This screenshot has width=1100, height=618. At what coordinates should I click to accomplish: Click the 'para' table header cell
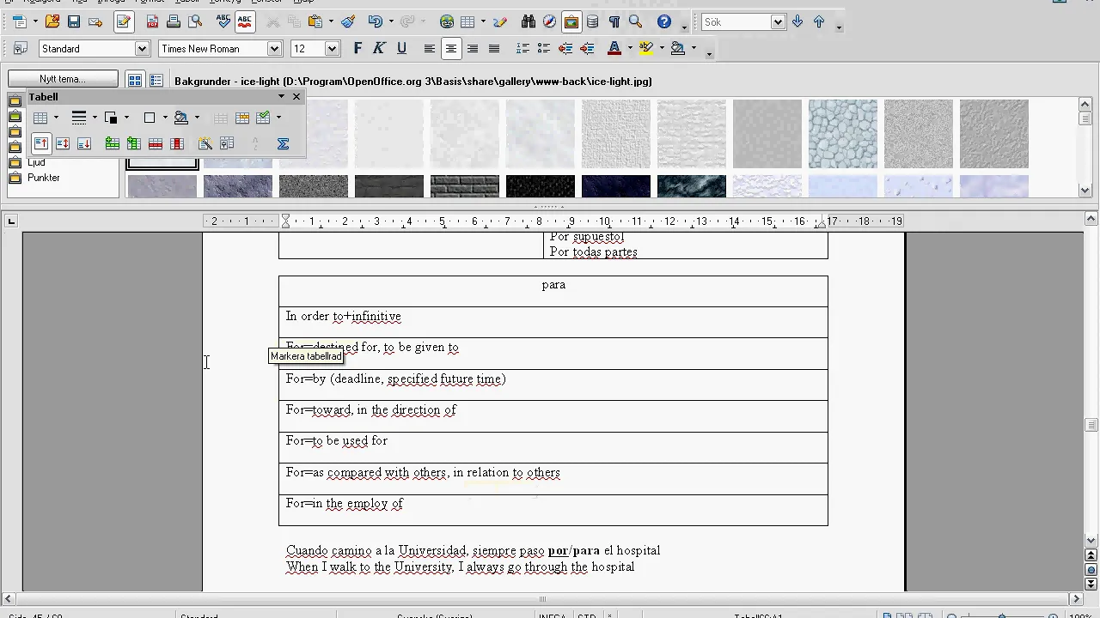pos(553,291)
